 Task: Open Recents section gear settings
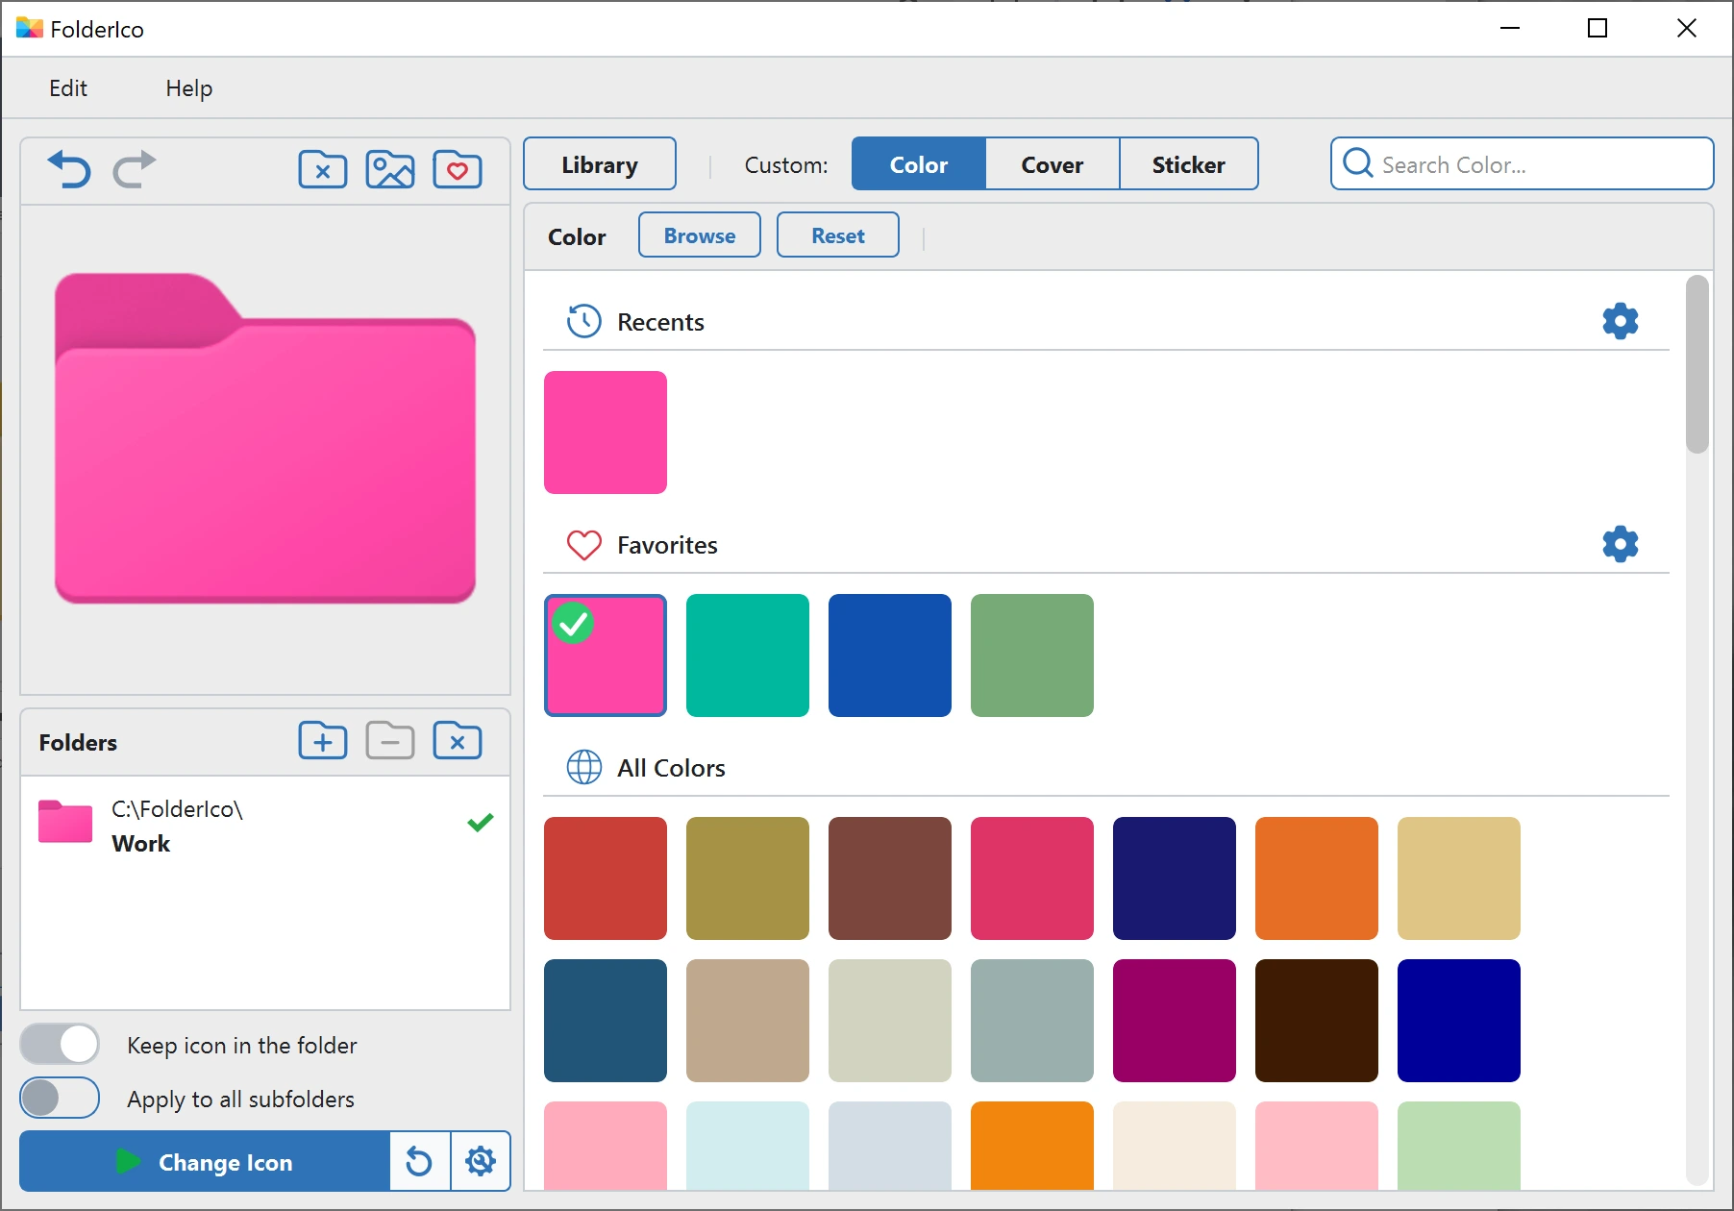(1621, 321)
